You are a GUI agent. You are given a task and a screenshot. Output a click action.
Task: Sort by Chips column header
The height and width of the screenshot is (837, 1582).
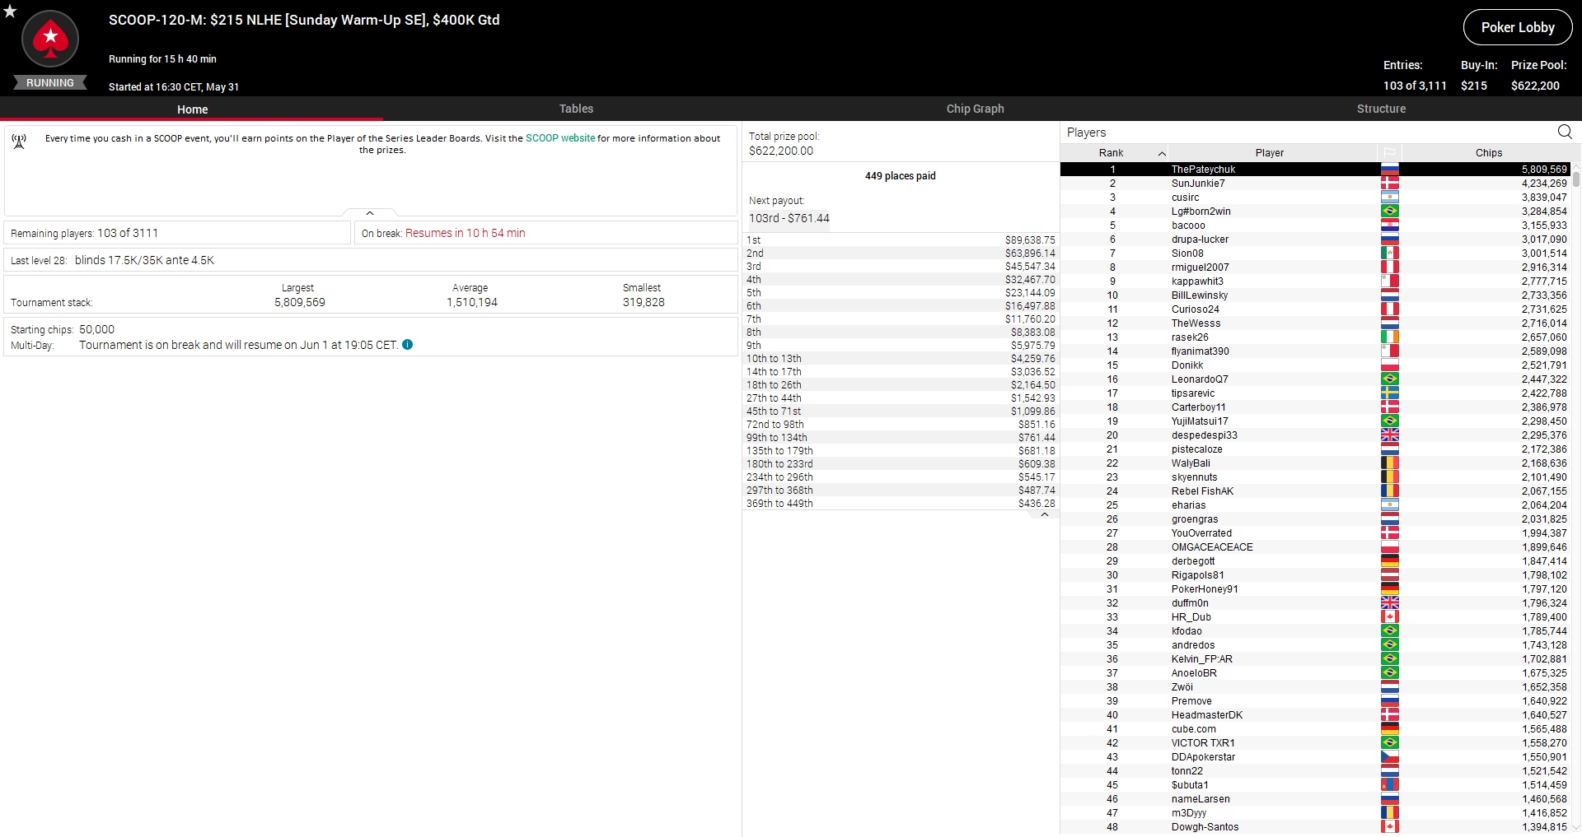tap(1488, 152)
